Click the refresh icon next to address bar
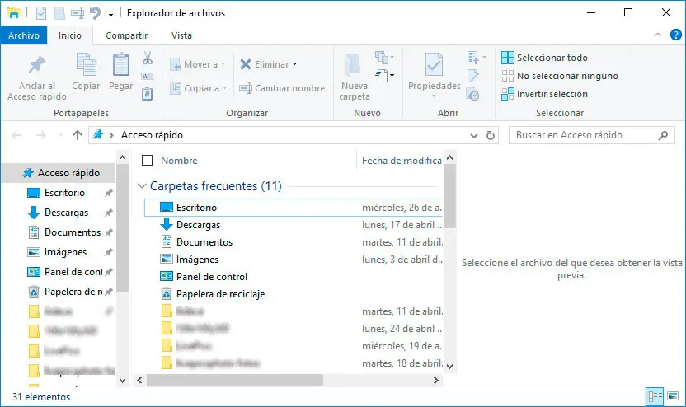 491,135
